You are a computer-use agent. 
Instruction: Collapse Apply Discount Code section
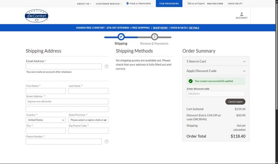[216, 71]
